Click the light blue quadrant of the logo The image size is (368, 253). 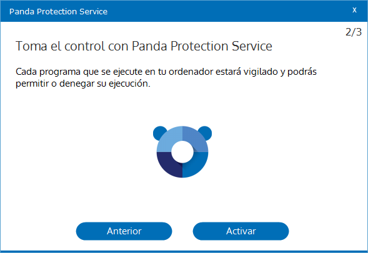point(168,138)
